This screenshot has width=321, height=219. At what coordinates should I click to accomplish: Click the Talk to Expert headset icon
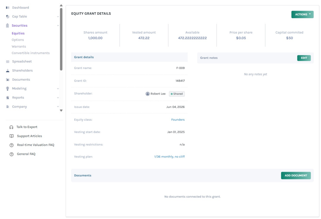click(x=11, y=127)
